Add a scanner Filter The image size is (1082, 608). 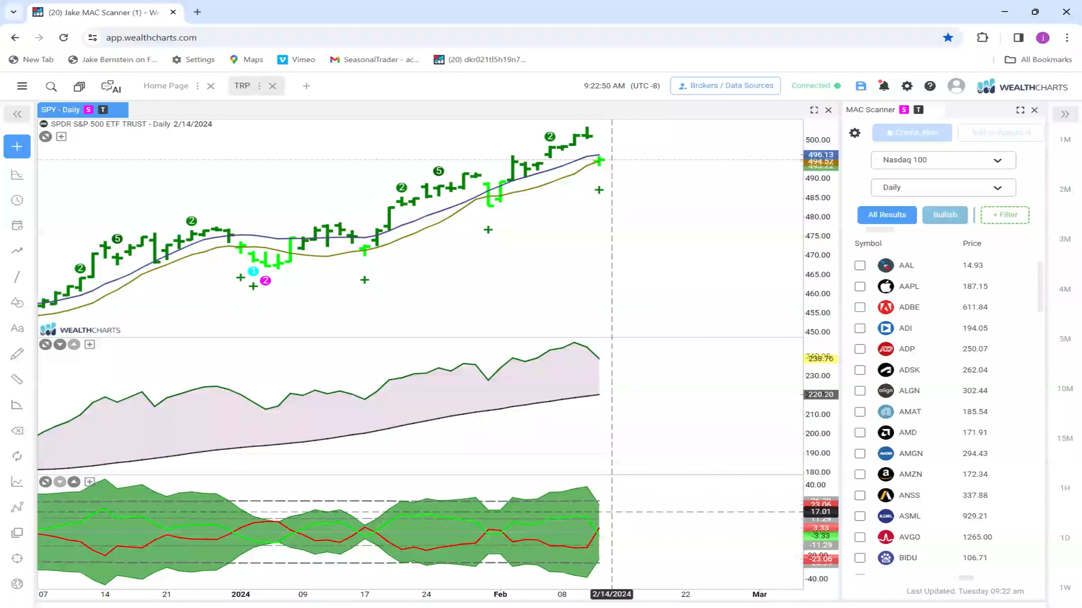pos(1005,215)
